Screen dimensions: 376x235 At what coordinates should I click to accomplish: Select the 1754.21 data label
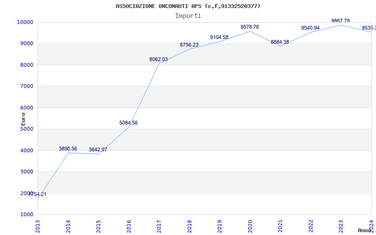[x=38, y=194]
